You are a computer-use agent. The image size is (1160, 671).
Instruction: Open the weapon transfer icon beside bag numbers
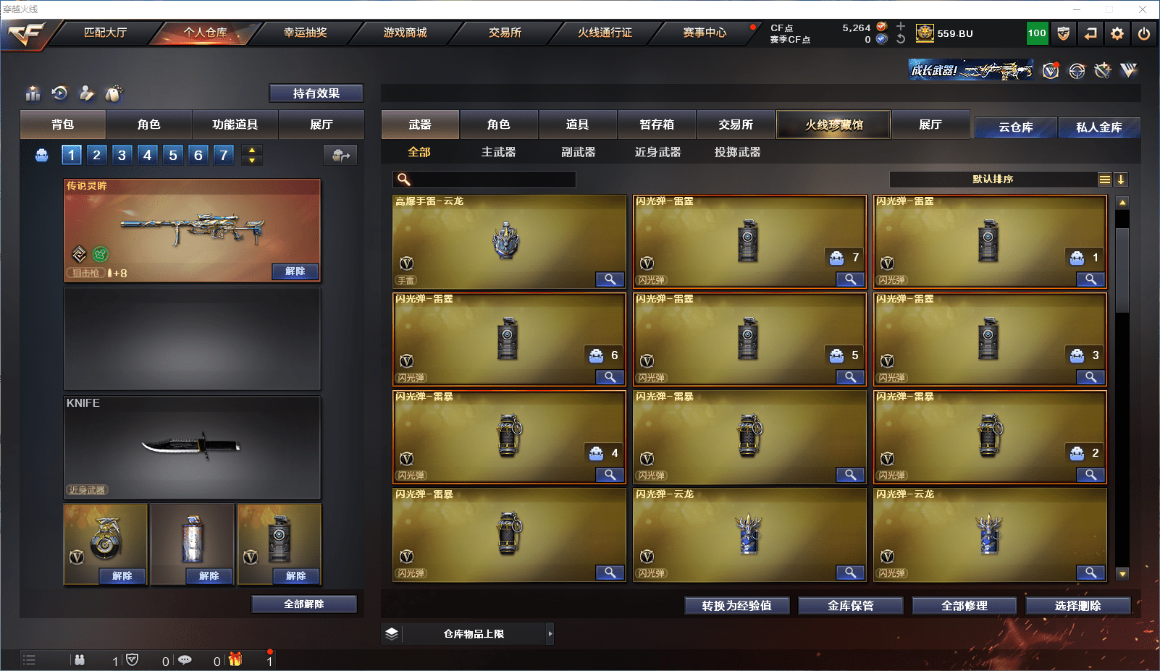coord(340,155)
